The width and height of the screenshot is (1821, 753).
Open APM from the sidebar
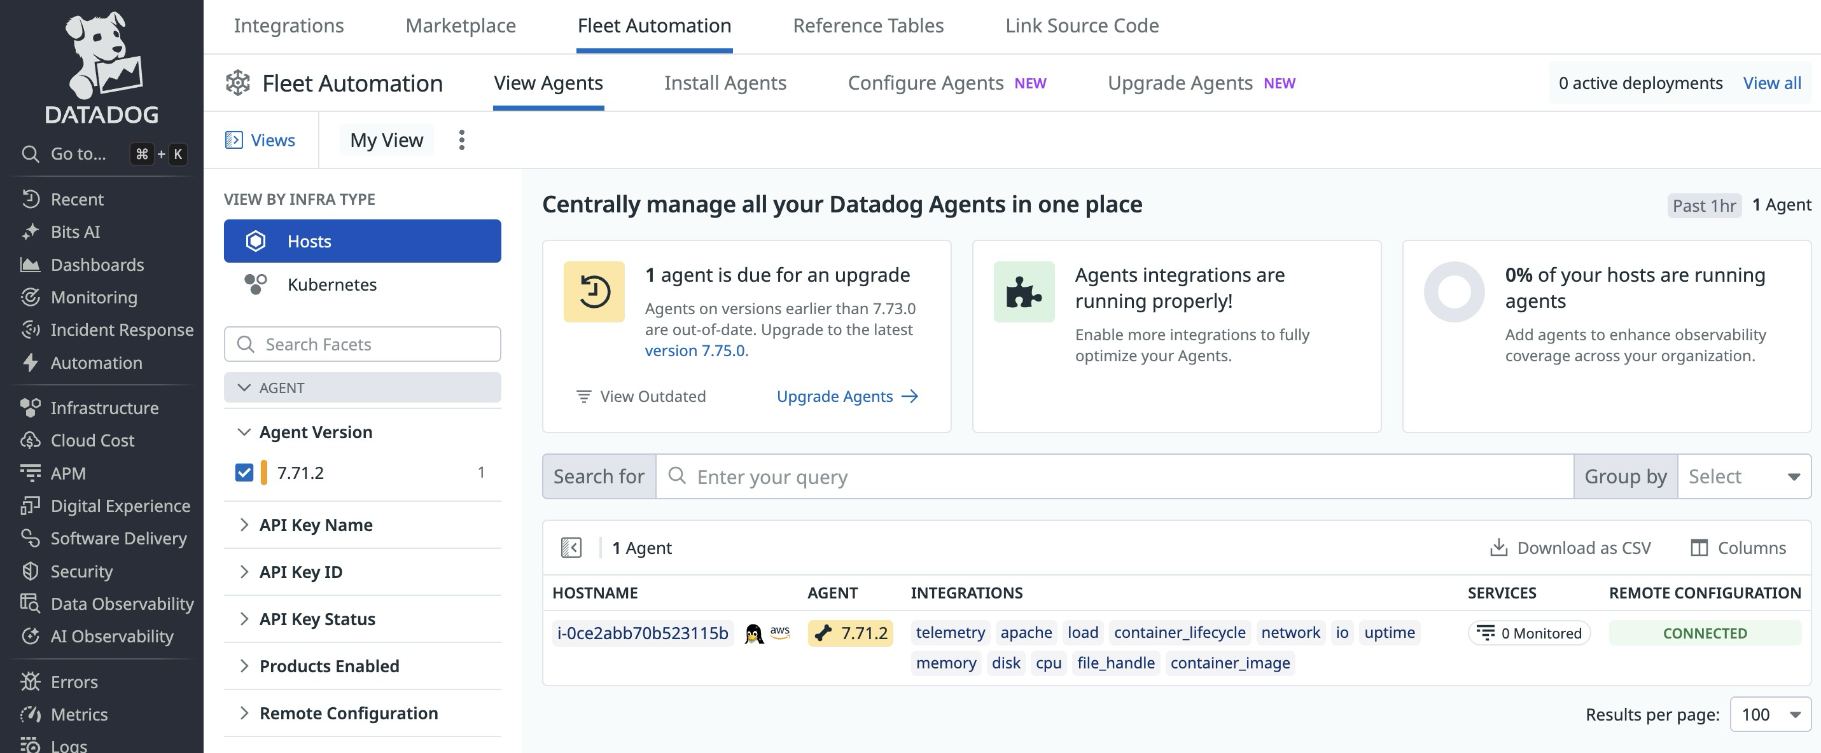tap(68, 473)
